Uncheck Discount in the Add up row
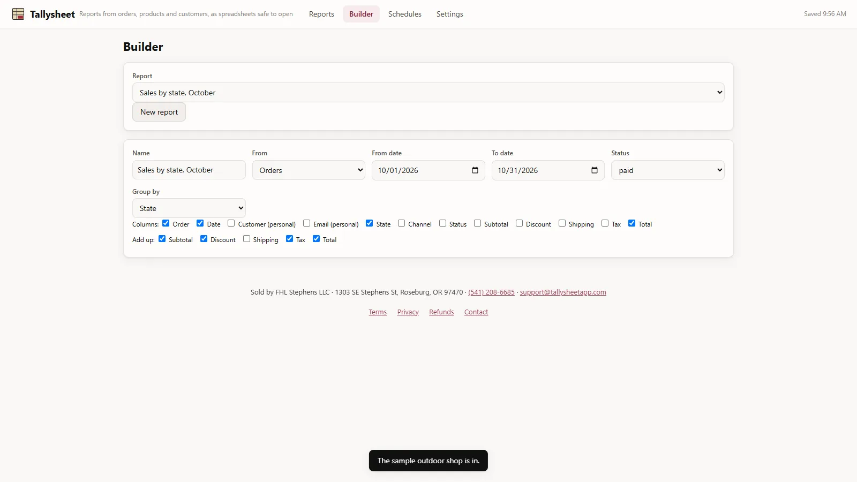 204,239
